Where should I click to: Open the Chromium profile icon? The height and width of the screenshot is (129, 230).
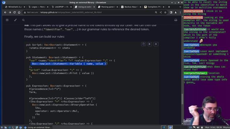click(176, 13)
